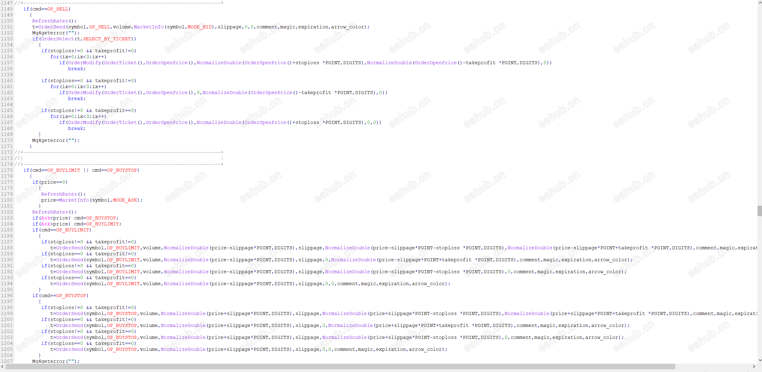Click "if(cmd==OP_BUYSTOP)" on line 1196
The width and height of the screenshot is (762, 372).
60,296
